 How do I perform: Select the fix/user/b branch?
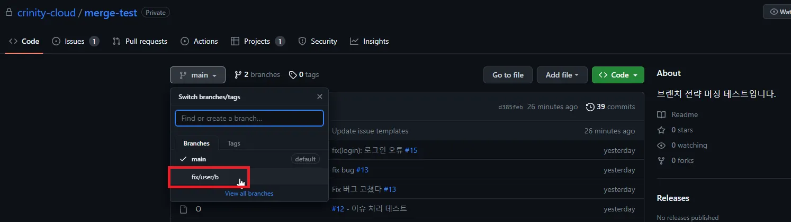click(x=205, y=177)
